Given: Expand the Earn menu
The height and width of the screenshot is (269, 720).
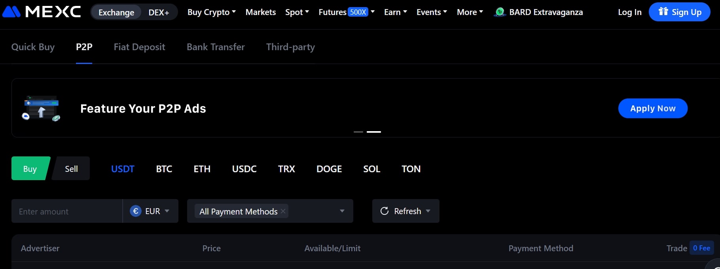Looking at the screenshot, I should (396, 12).
